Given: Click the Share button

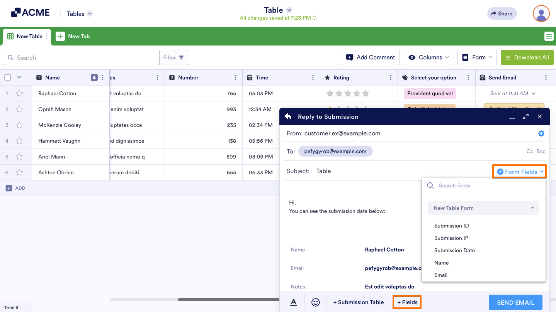Looking at the screenshot, I should point(502,13).
